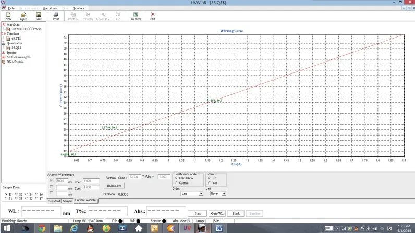Image resolution: width=415 pixels, height=233 pixels.
Task: Click the Goto WL. button
Action: pyautogui.click(x=216, y=213)
